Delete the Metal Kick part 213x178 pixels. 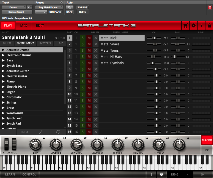coord(96,38)
